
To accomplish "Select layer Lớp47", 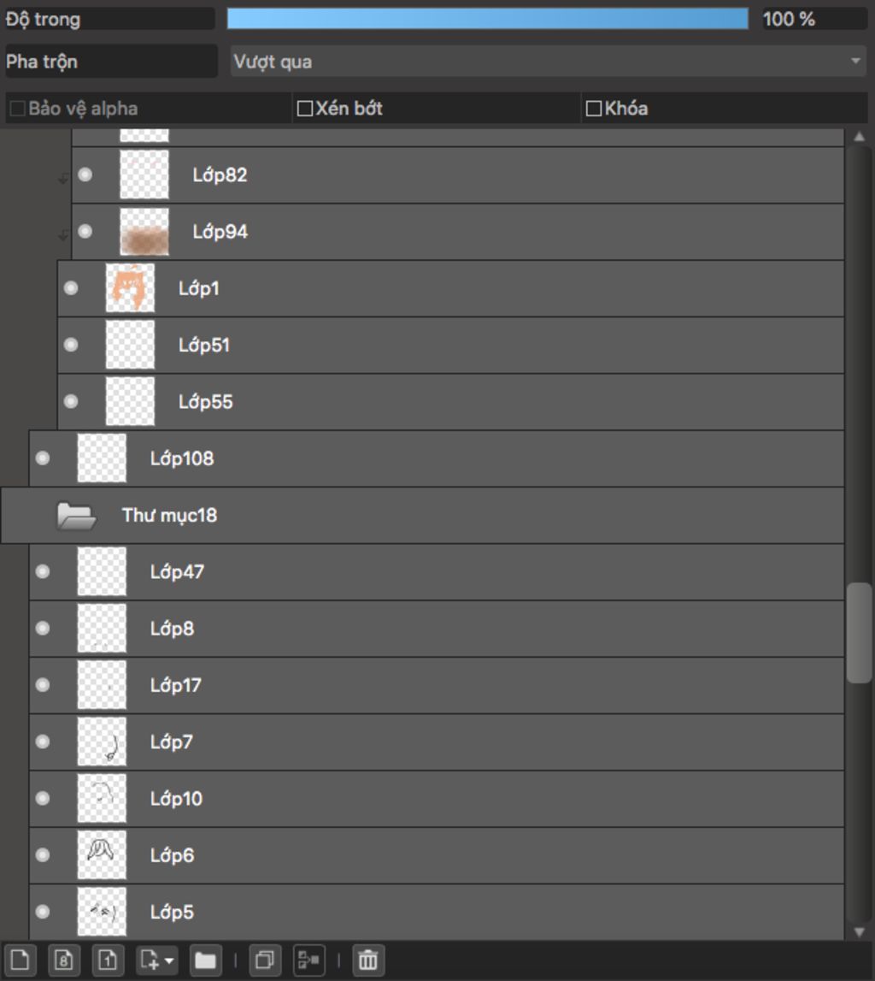I will 437,572.
